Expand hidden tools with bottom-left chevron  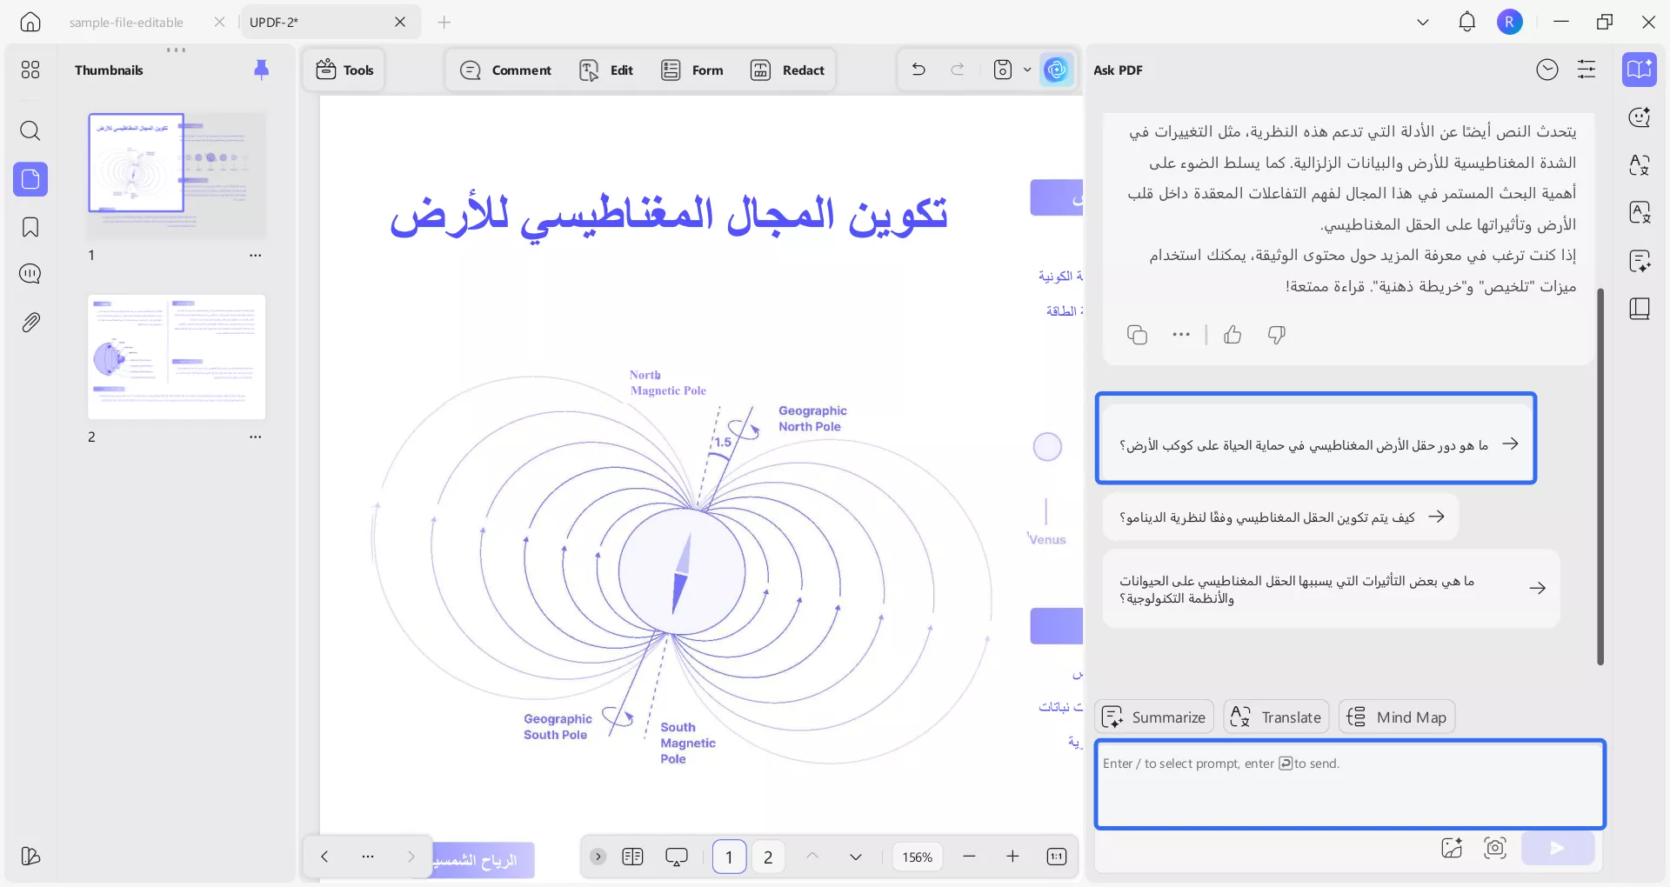tap(598, 857)
